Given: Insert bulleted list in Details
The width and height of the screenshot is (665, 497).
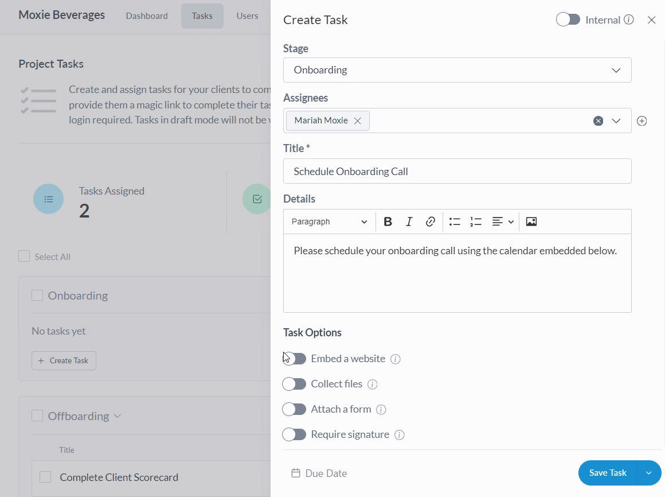Looking at the screenshot, I should tap(455, 222).
